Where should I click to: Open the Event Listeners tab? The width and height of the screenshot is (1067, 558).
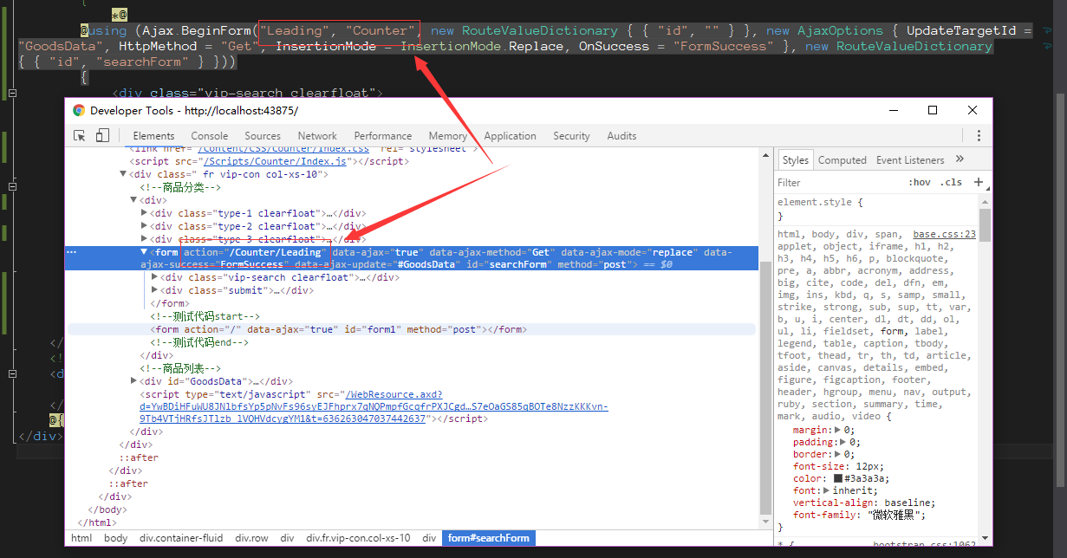[910, 160]
